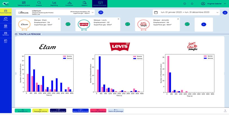Click the calendar icon beside TOUTE LA PÉRIODE
The image size is (229, 115).
pos(16,34)
